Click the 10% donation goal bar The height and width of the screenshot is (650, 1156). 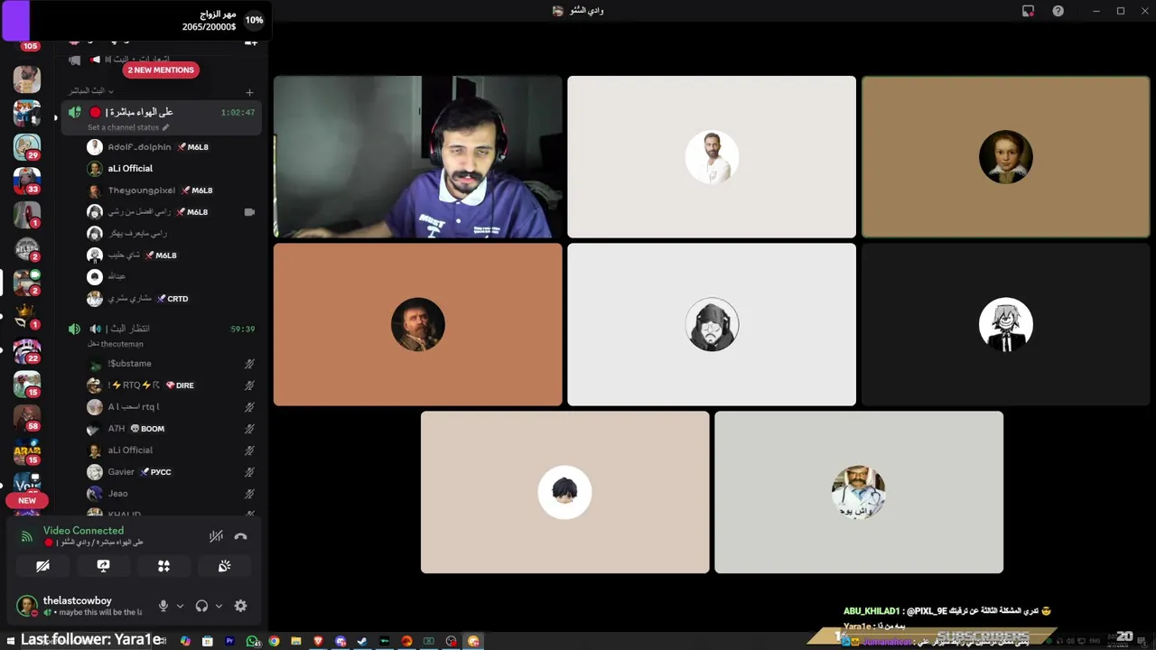coord(135,20)
